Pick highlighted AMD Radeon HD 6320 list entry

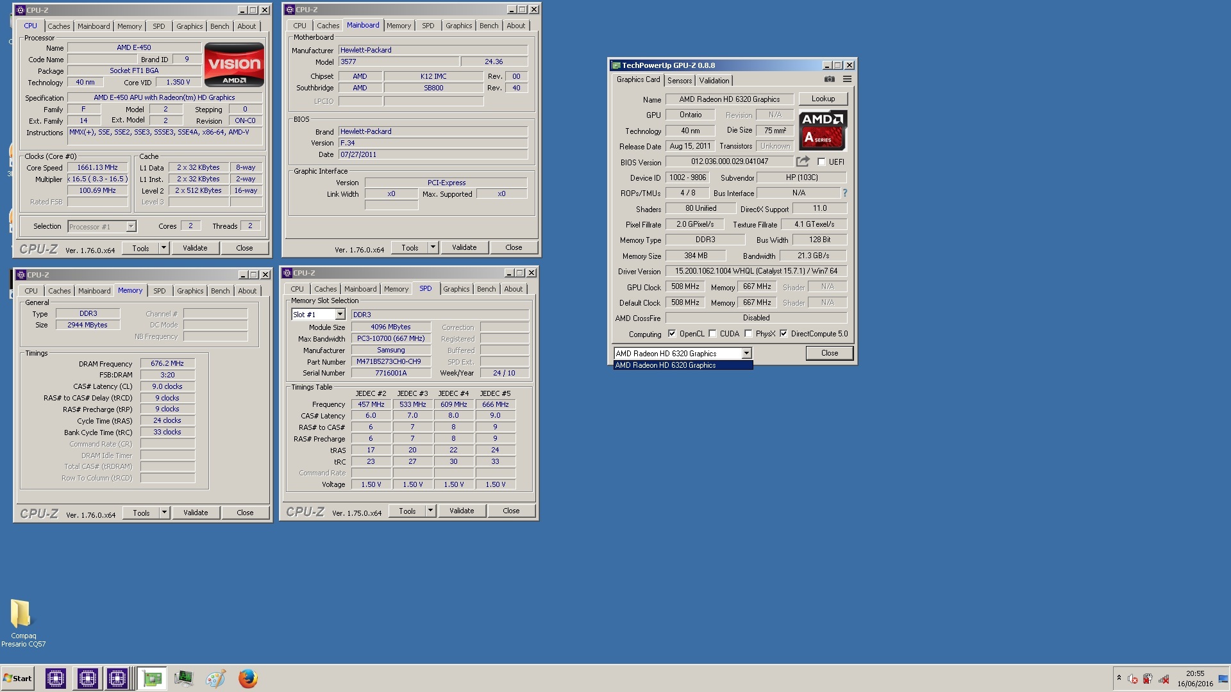click(x=683, y=365)
